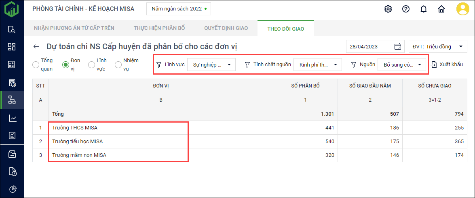Open the document search icon in the sidebar

pyautogui.click(x=12, y=29)
